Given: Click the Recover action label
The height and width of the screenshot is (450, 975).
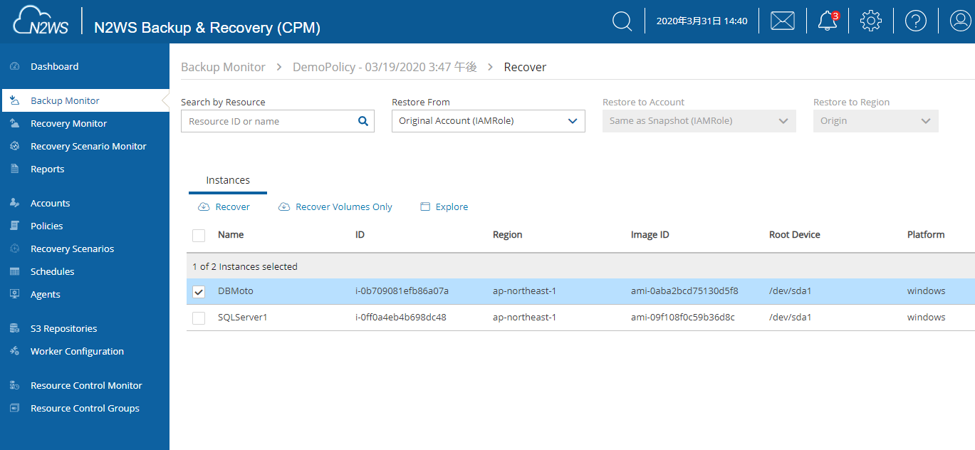Looking at the screenshot, I should 233,206.
